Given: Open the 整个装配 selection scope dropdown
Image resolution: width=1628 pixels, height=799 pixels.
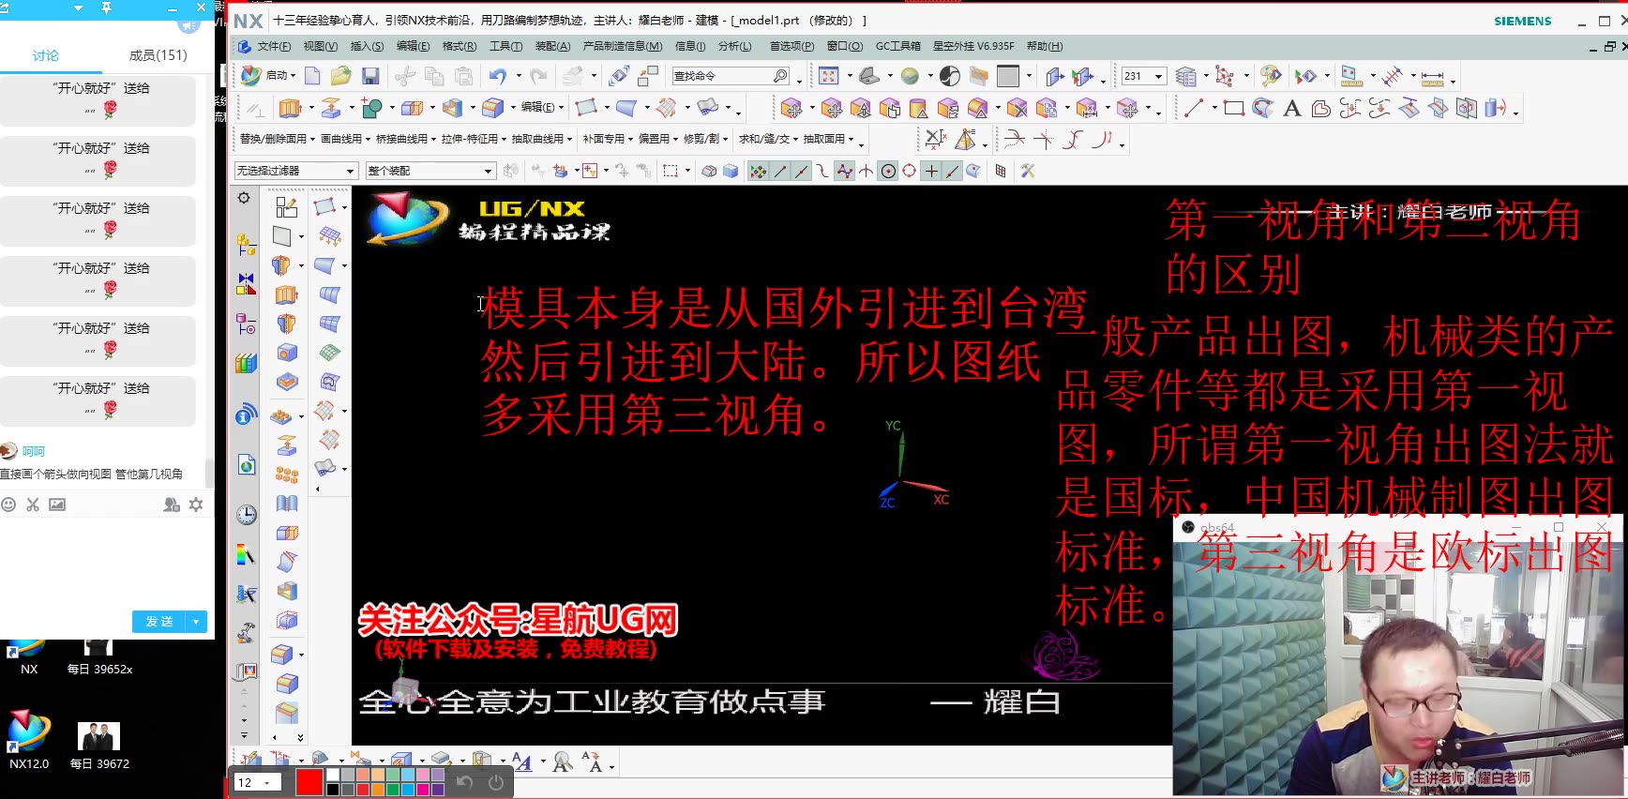Looking at the screenshot, I should tap(430, 171).
